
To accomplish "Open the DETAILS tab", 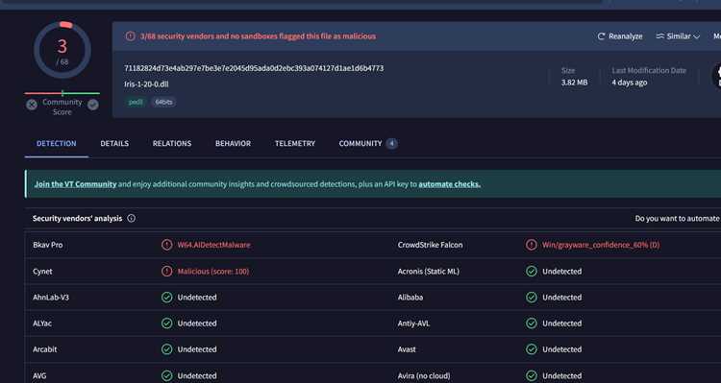I will [x=114, y=143].
